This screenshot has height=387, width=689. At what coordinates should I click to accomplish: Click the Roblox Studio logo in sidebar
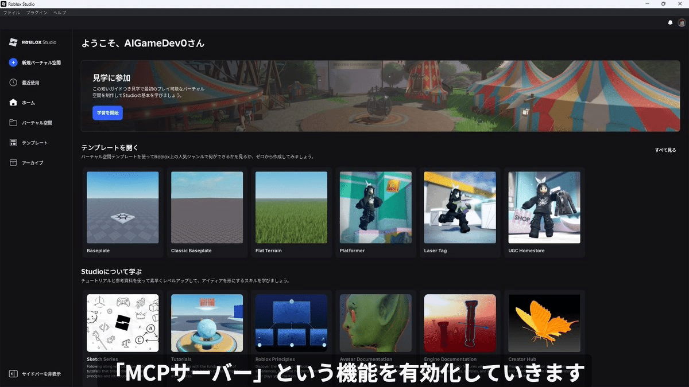click(x=33, y=42)
